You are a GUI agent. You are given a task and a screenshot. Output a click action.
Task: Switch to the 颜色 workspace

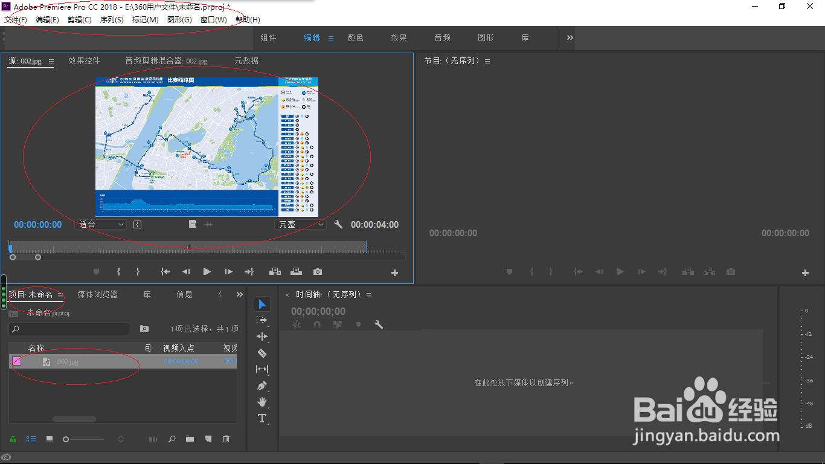(x=356, y=37)
